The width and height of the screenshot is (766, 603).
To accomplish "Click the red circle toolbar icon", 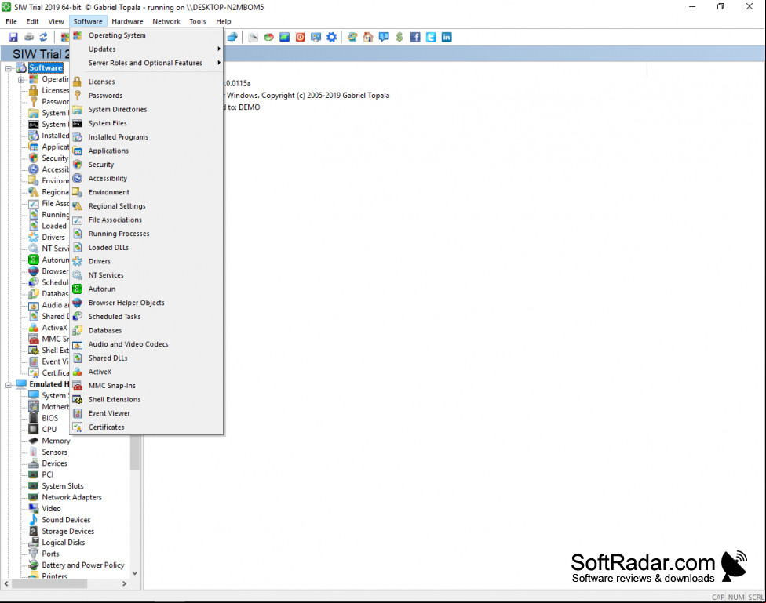I will (x=300, y=37).
